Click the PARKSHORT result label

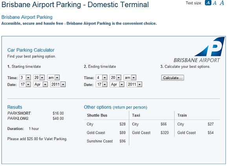(19, 113)
